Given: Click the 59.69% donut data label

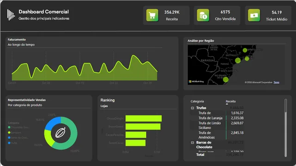Looking at the screenshot, I should [x=75, y=151].
